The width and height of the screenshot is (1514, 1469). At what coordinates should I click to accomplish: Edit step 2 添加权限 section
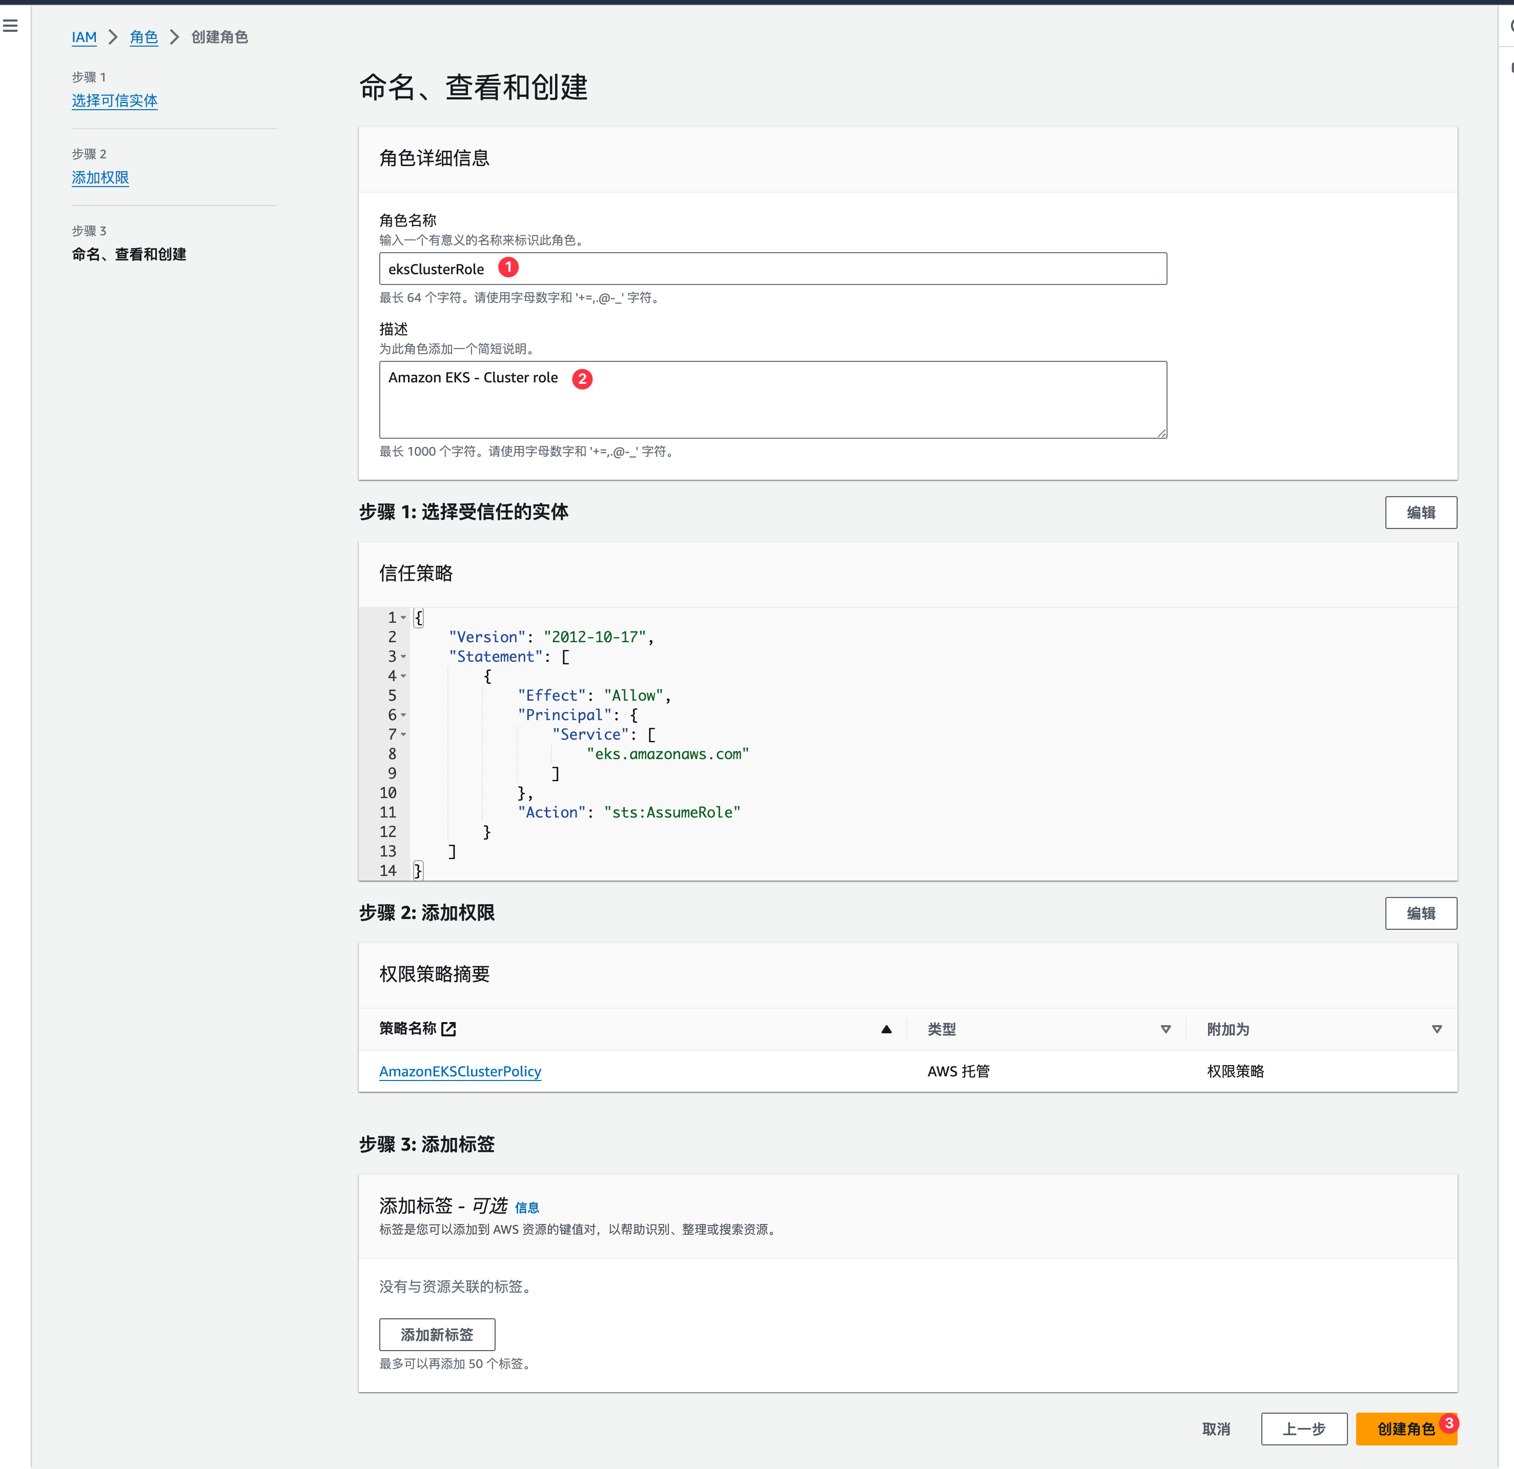pos(1421,914)
